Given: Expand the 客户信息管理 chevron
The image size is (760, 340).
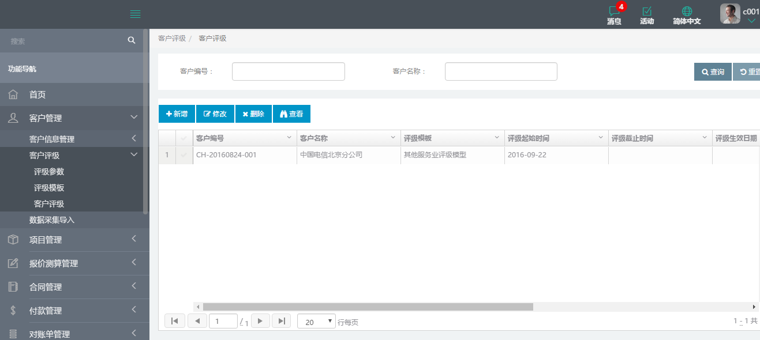Looking at the screenshot, I should click(134, 138).
